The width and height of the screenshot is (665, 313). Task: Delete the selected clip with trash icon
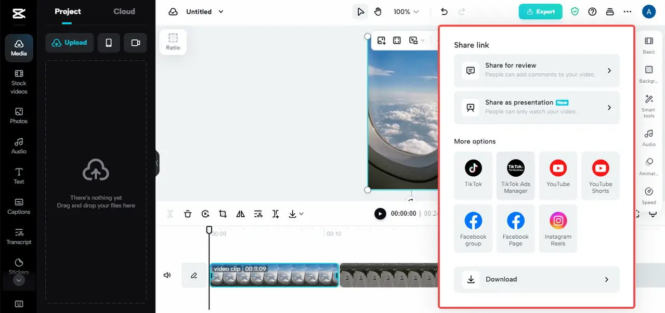(188, 214)
